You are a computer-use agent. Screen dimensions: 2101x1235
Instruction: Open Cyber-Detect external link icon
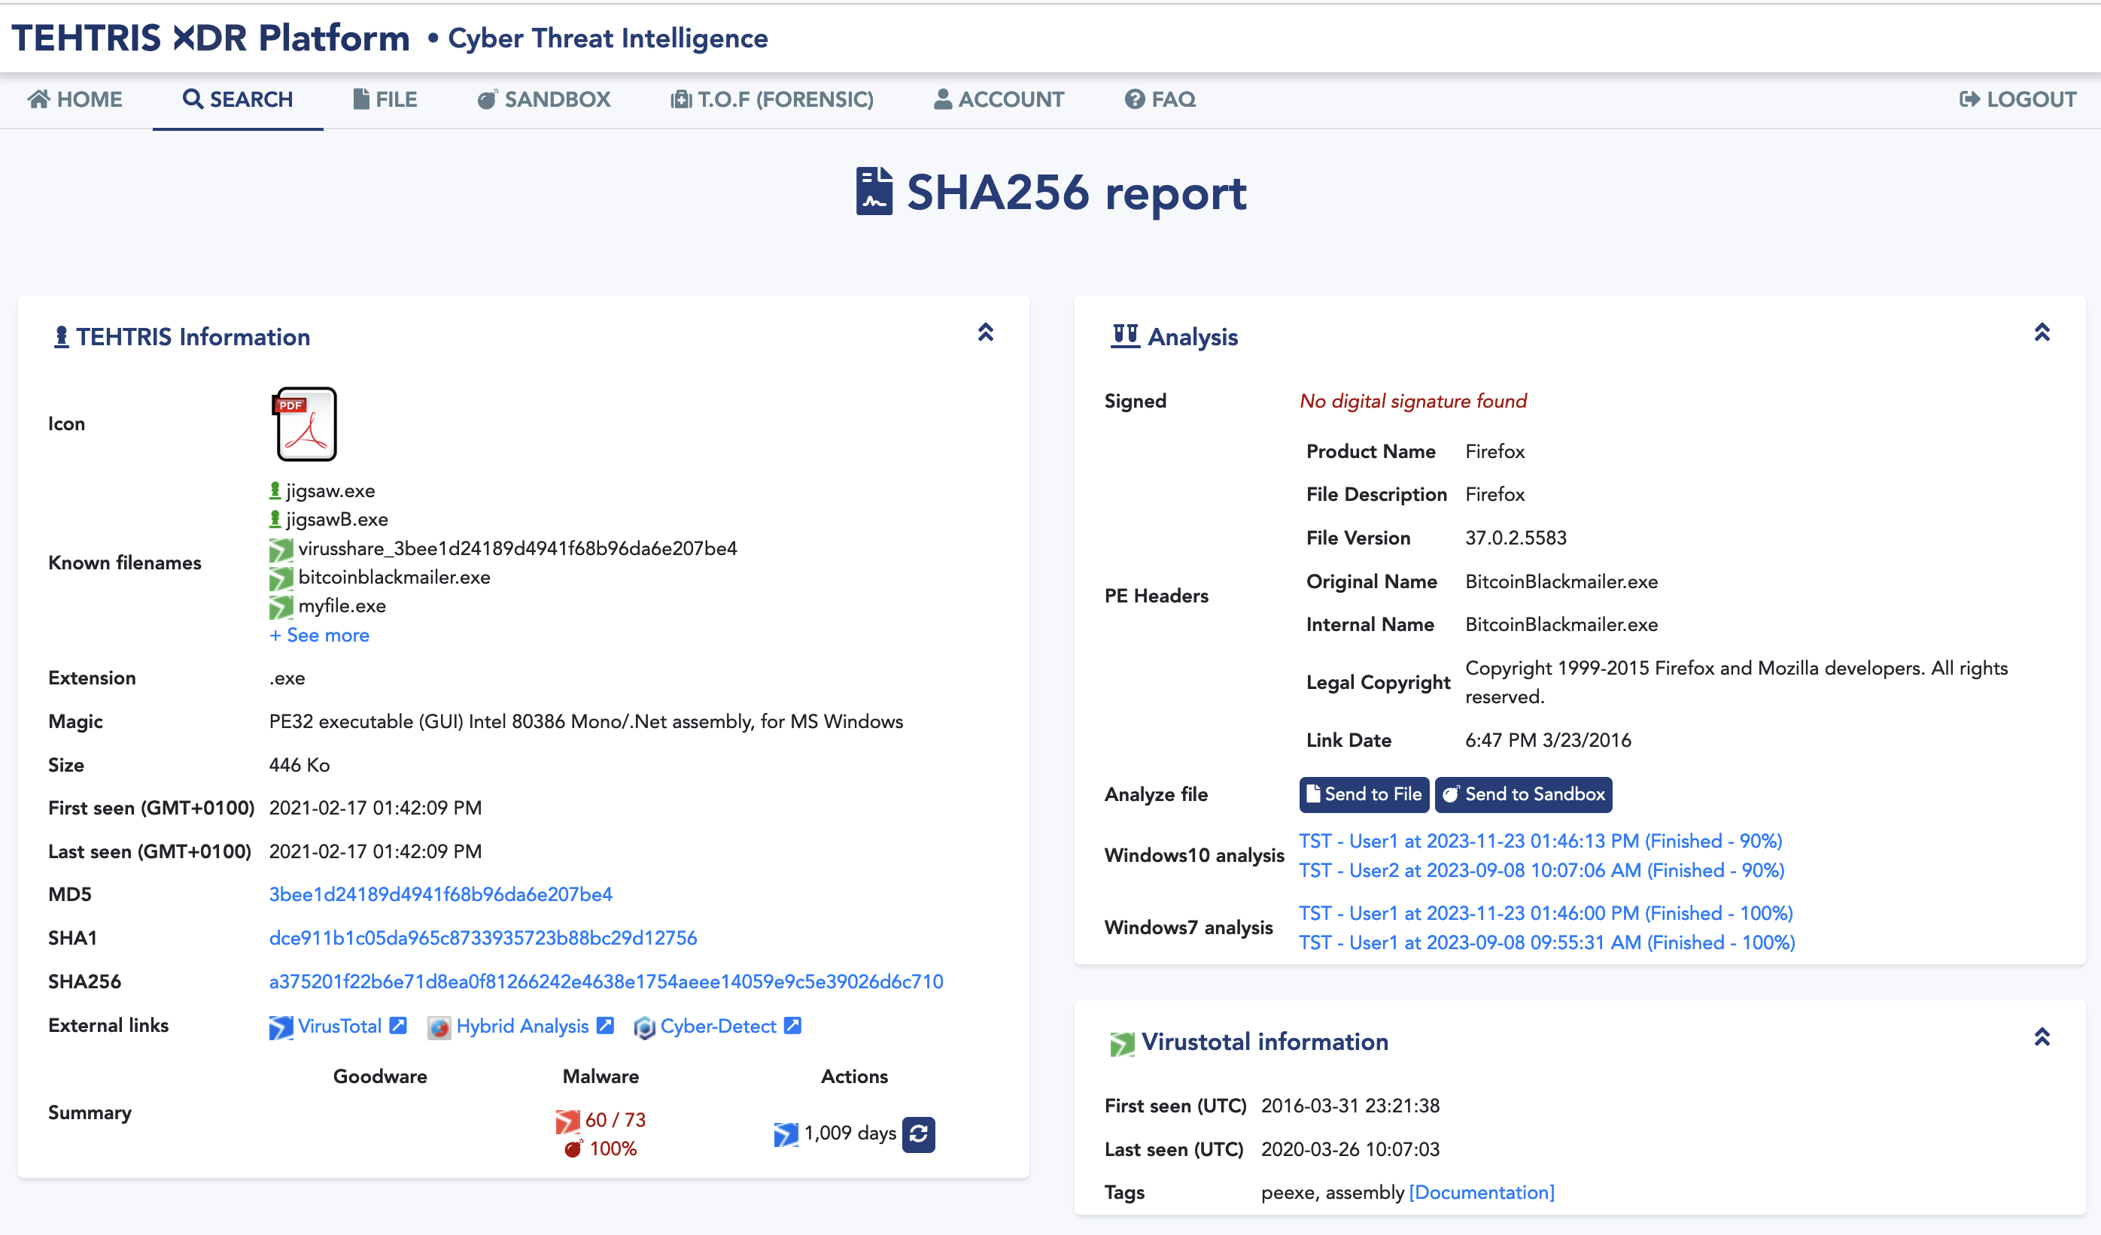coord(793,1025)
